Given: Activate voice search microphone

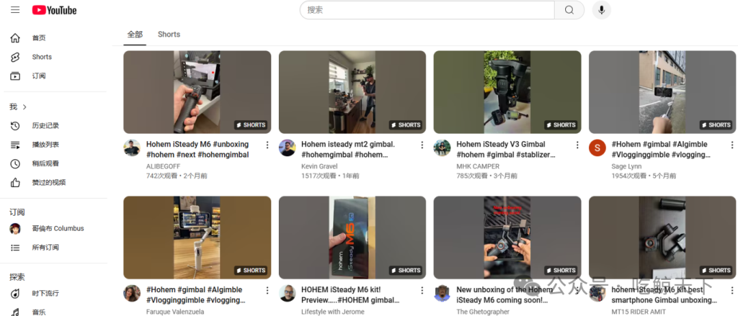Looking at the screenshot, I should point(601,10).
